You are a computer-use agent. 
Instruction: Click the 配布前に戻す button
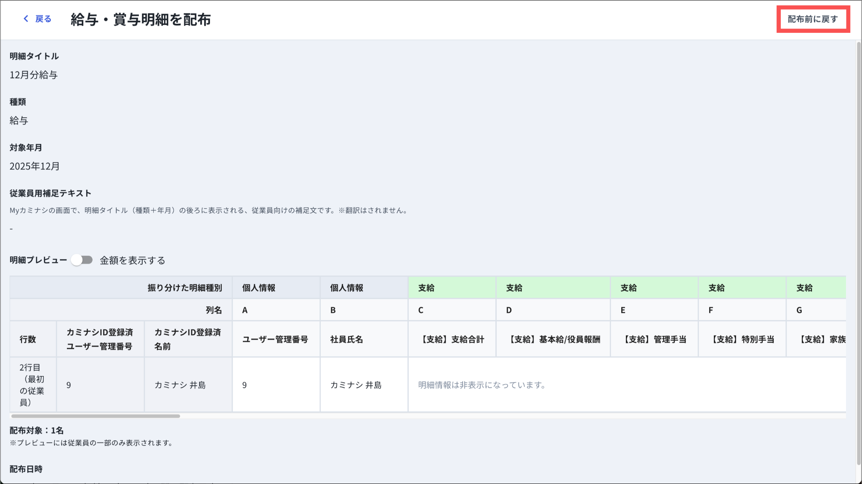[x=813, y=19]
